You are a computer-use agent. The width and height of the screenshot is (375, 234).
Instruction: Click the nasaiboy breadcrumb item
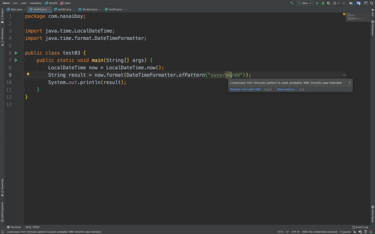pyautogui.click(x=36, y=3)
